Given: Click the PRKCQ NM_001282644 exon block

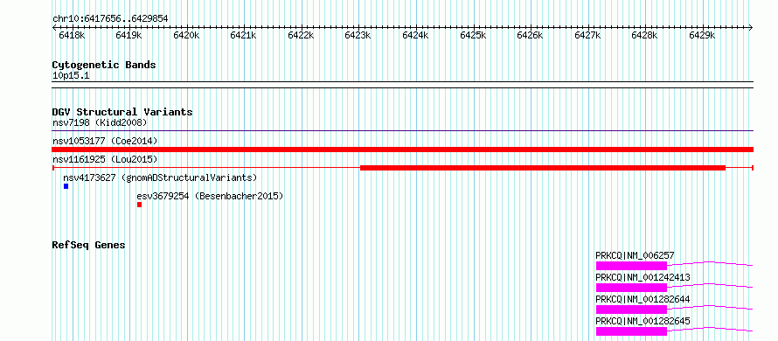Looking at the screenshot, I should pos(631,310).
